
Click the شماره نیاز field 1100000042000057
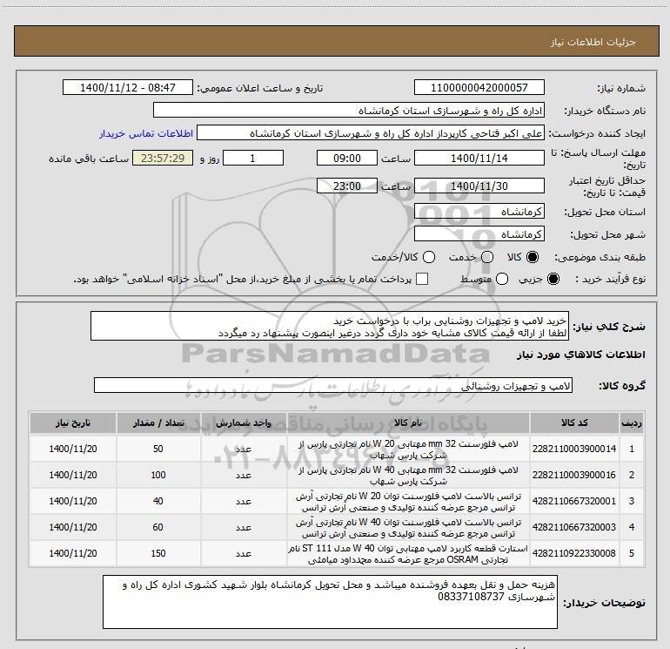[479, 88]
